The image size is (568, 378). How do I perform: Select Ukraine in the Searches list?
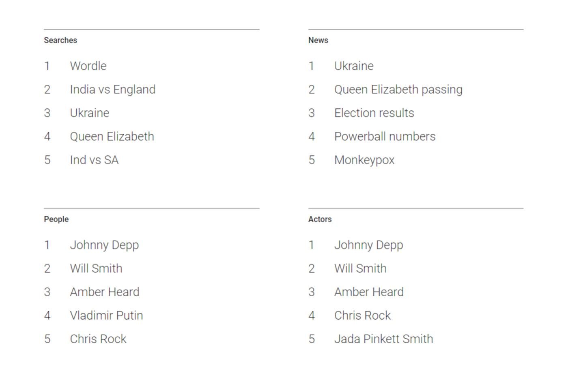pos(89,113)
